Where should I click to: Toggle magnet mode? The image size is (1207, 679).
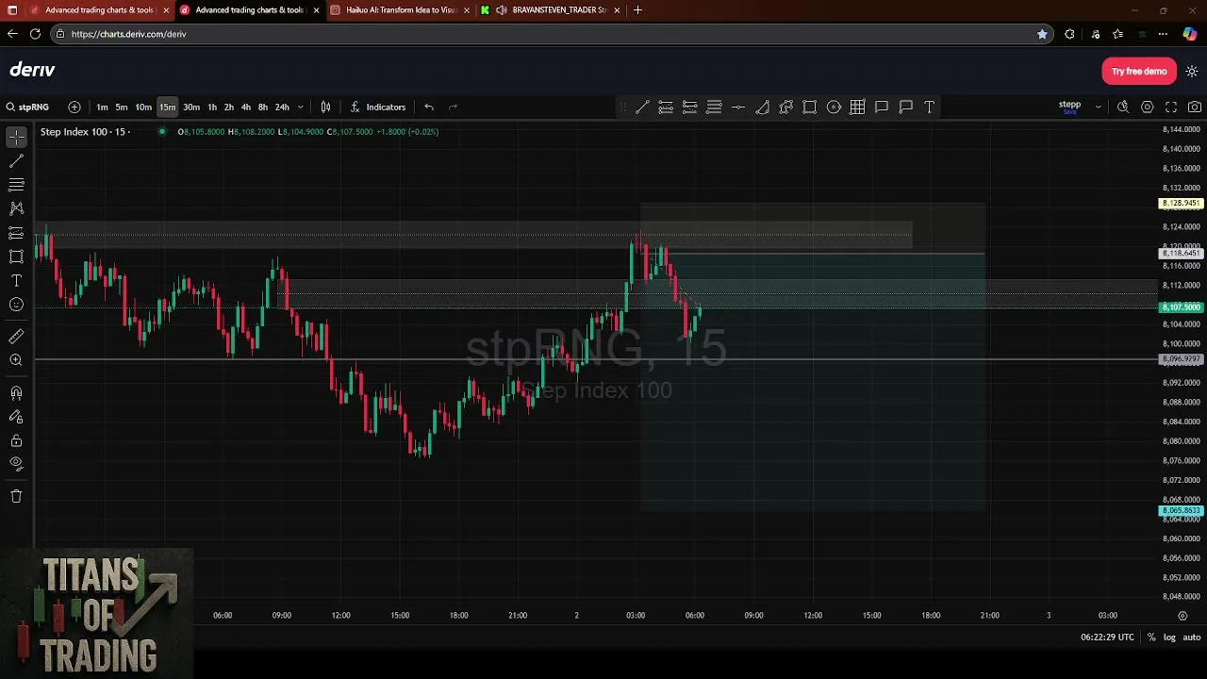[x=16, y=393]
